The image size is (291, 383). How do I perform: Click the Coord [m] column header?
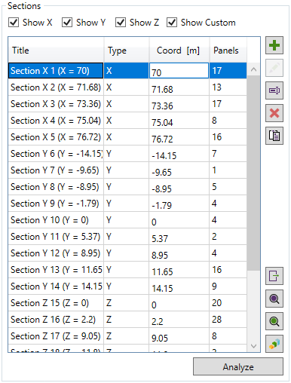pyautogui.click(x=179, y=51)
